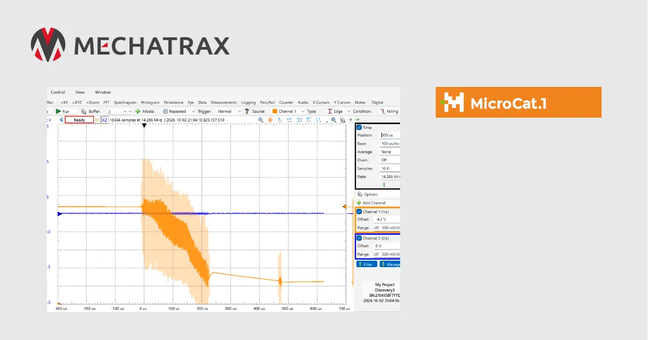This screenshot has width=648, height=340.
Task: Open the Buffer number dropdown
Action: click(119, 111)
